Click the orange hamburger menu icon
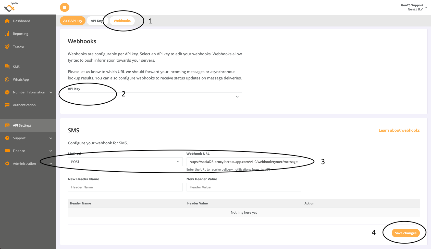 (65, 7)
